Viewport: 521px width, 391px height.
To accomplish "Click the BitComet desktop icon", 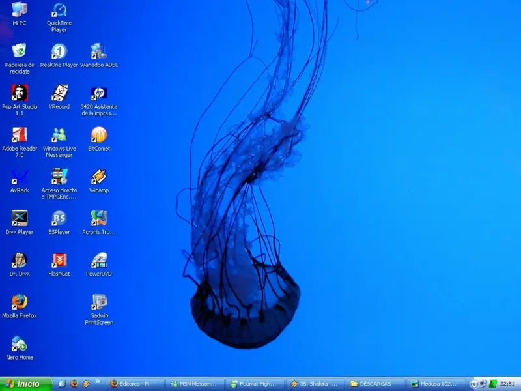I will 99,135.
